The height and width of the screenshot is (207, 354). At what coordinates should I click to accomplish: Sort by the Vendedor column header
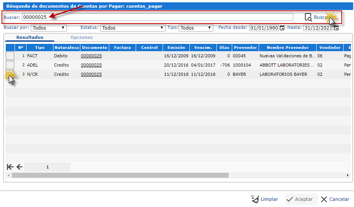pos(330,47)
